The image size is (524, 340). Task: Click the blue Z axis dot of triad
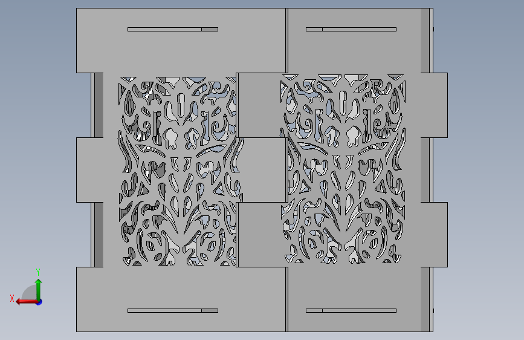tap(39, 302)
